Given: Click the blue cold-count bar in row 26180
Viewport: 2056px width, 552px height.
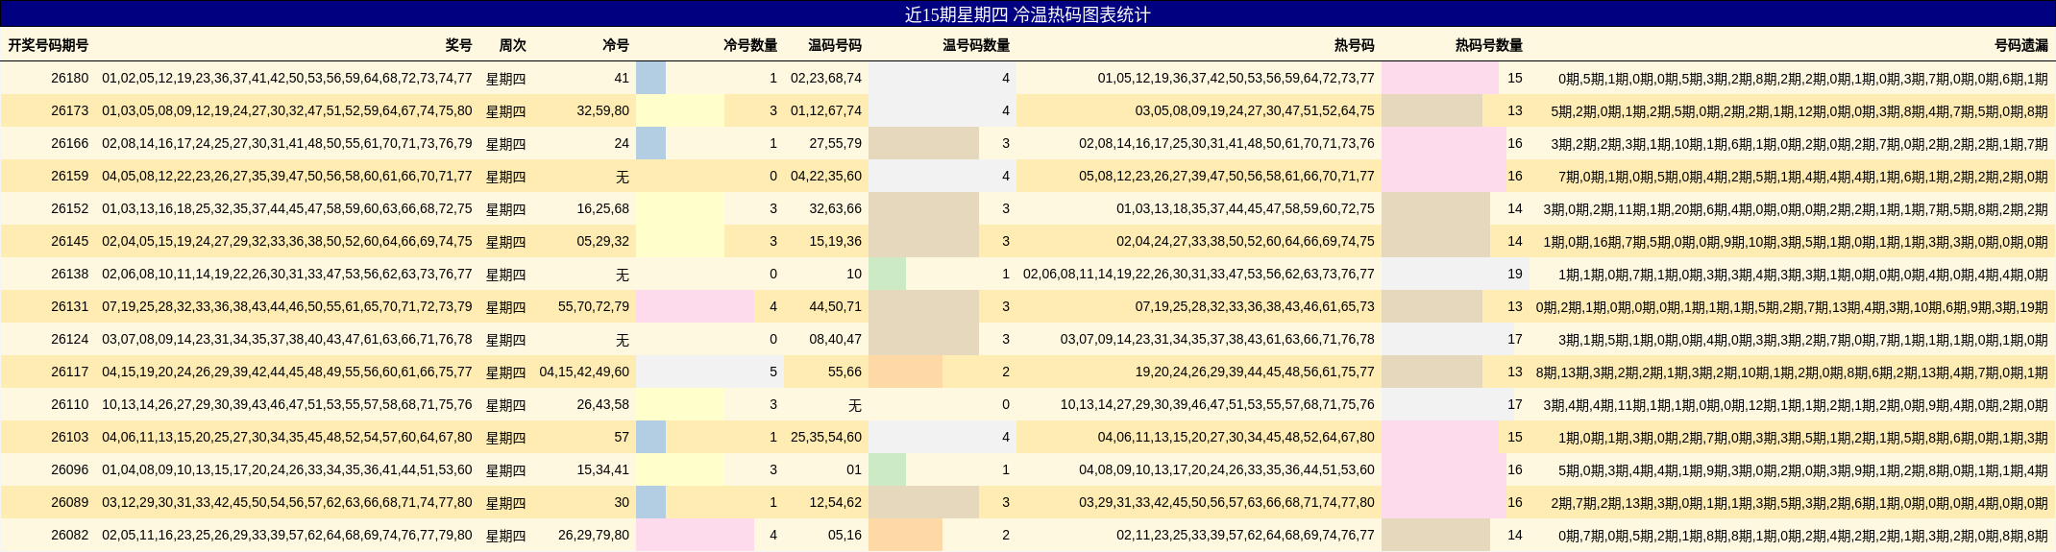Looking at the screenshot, I should pyautogui.click(x=650, y=78).
